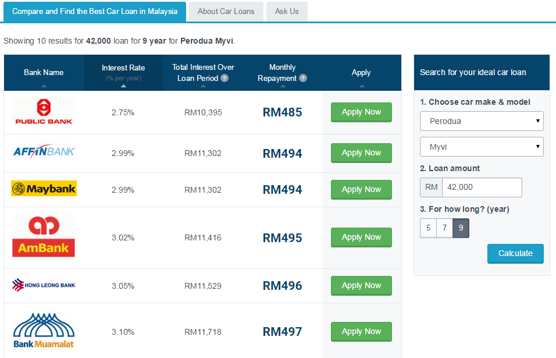Open the Total Interest help question-mark icon
This screenshot has width=556, height=358.
224,79
